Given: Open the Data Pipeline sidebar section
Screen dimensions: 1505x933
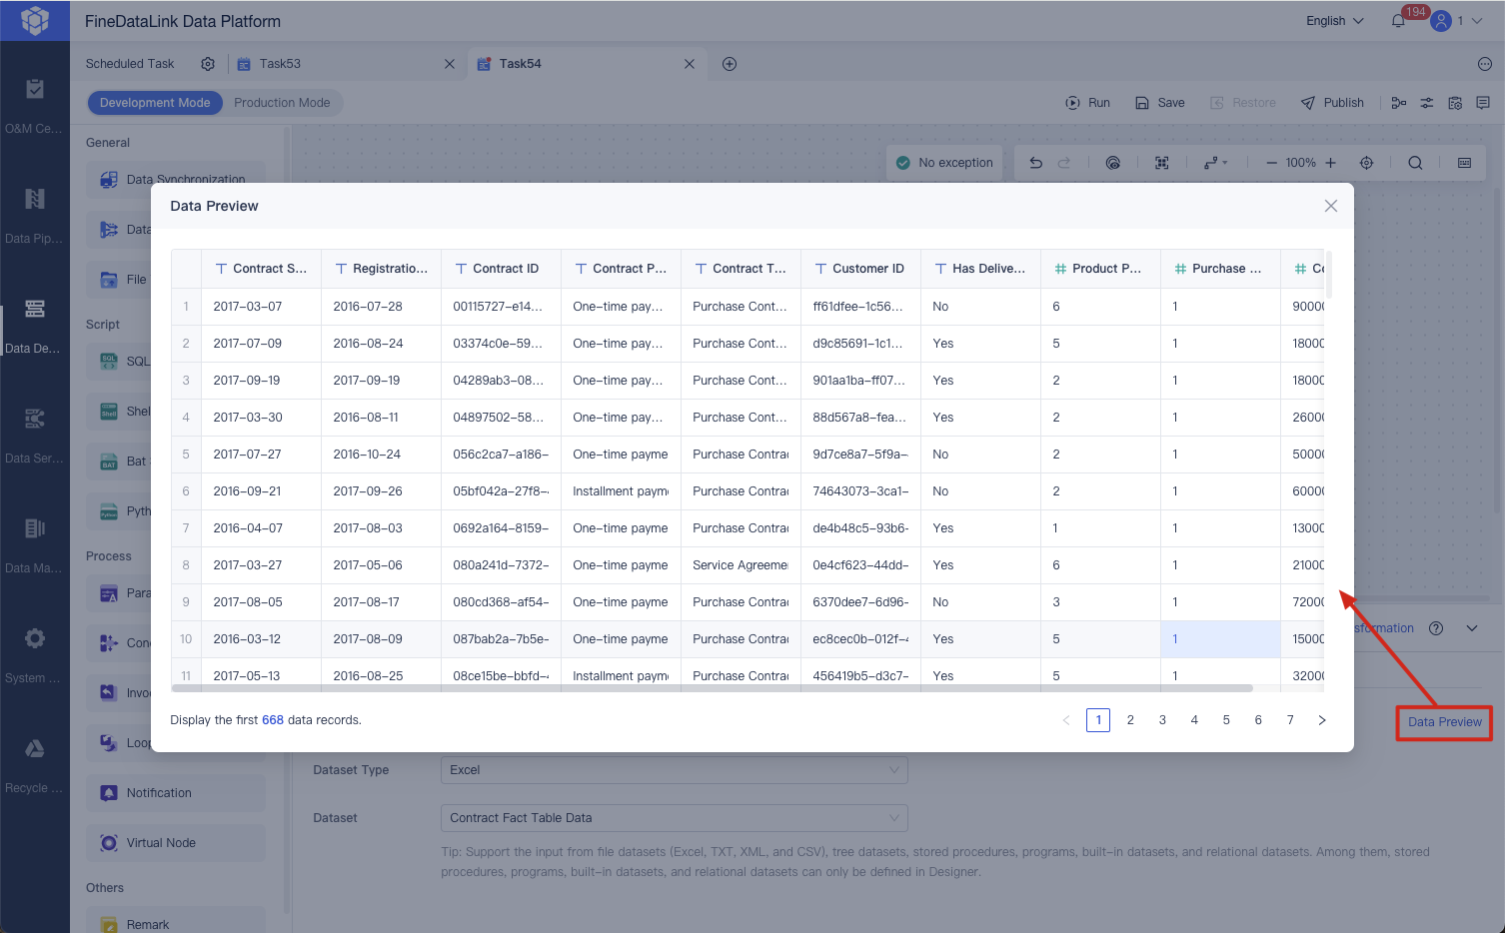Looking at the screenshot, I should coord(34,215).
